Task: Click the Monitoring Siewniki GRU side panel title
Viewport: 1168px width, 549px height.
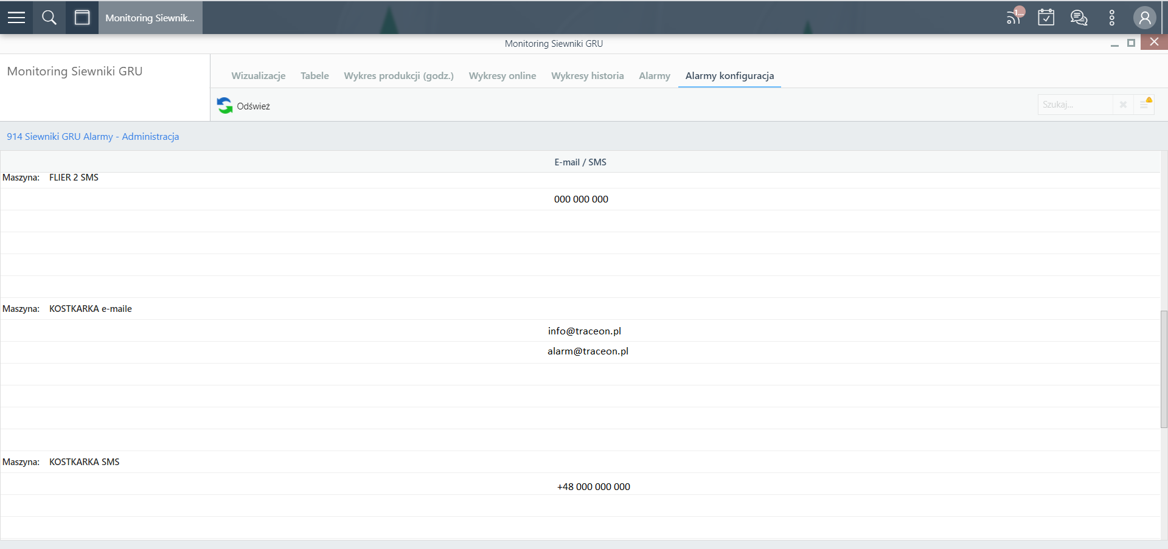Action: coord(75,71)
